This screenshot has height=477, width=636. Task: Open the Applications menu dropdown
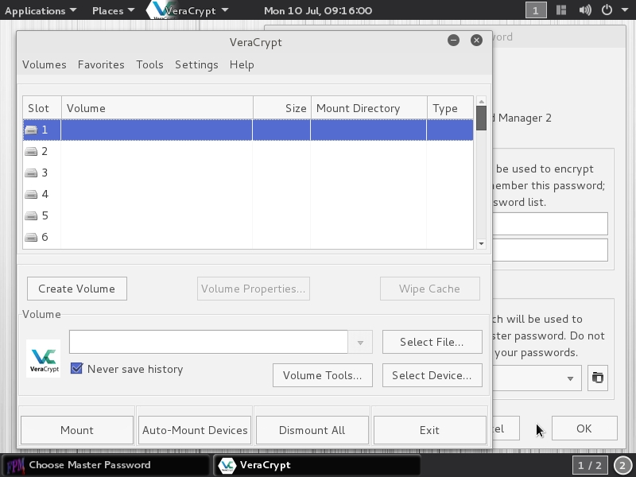point(41,10)
